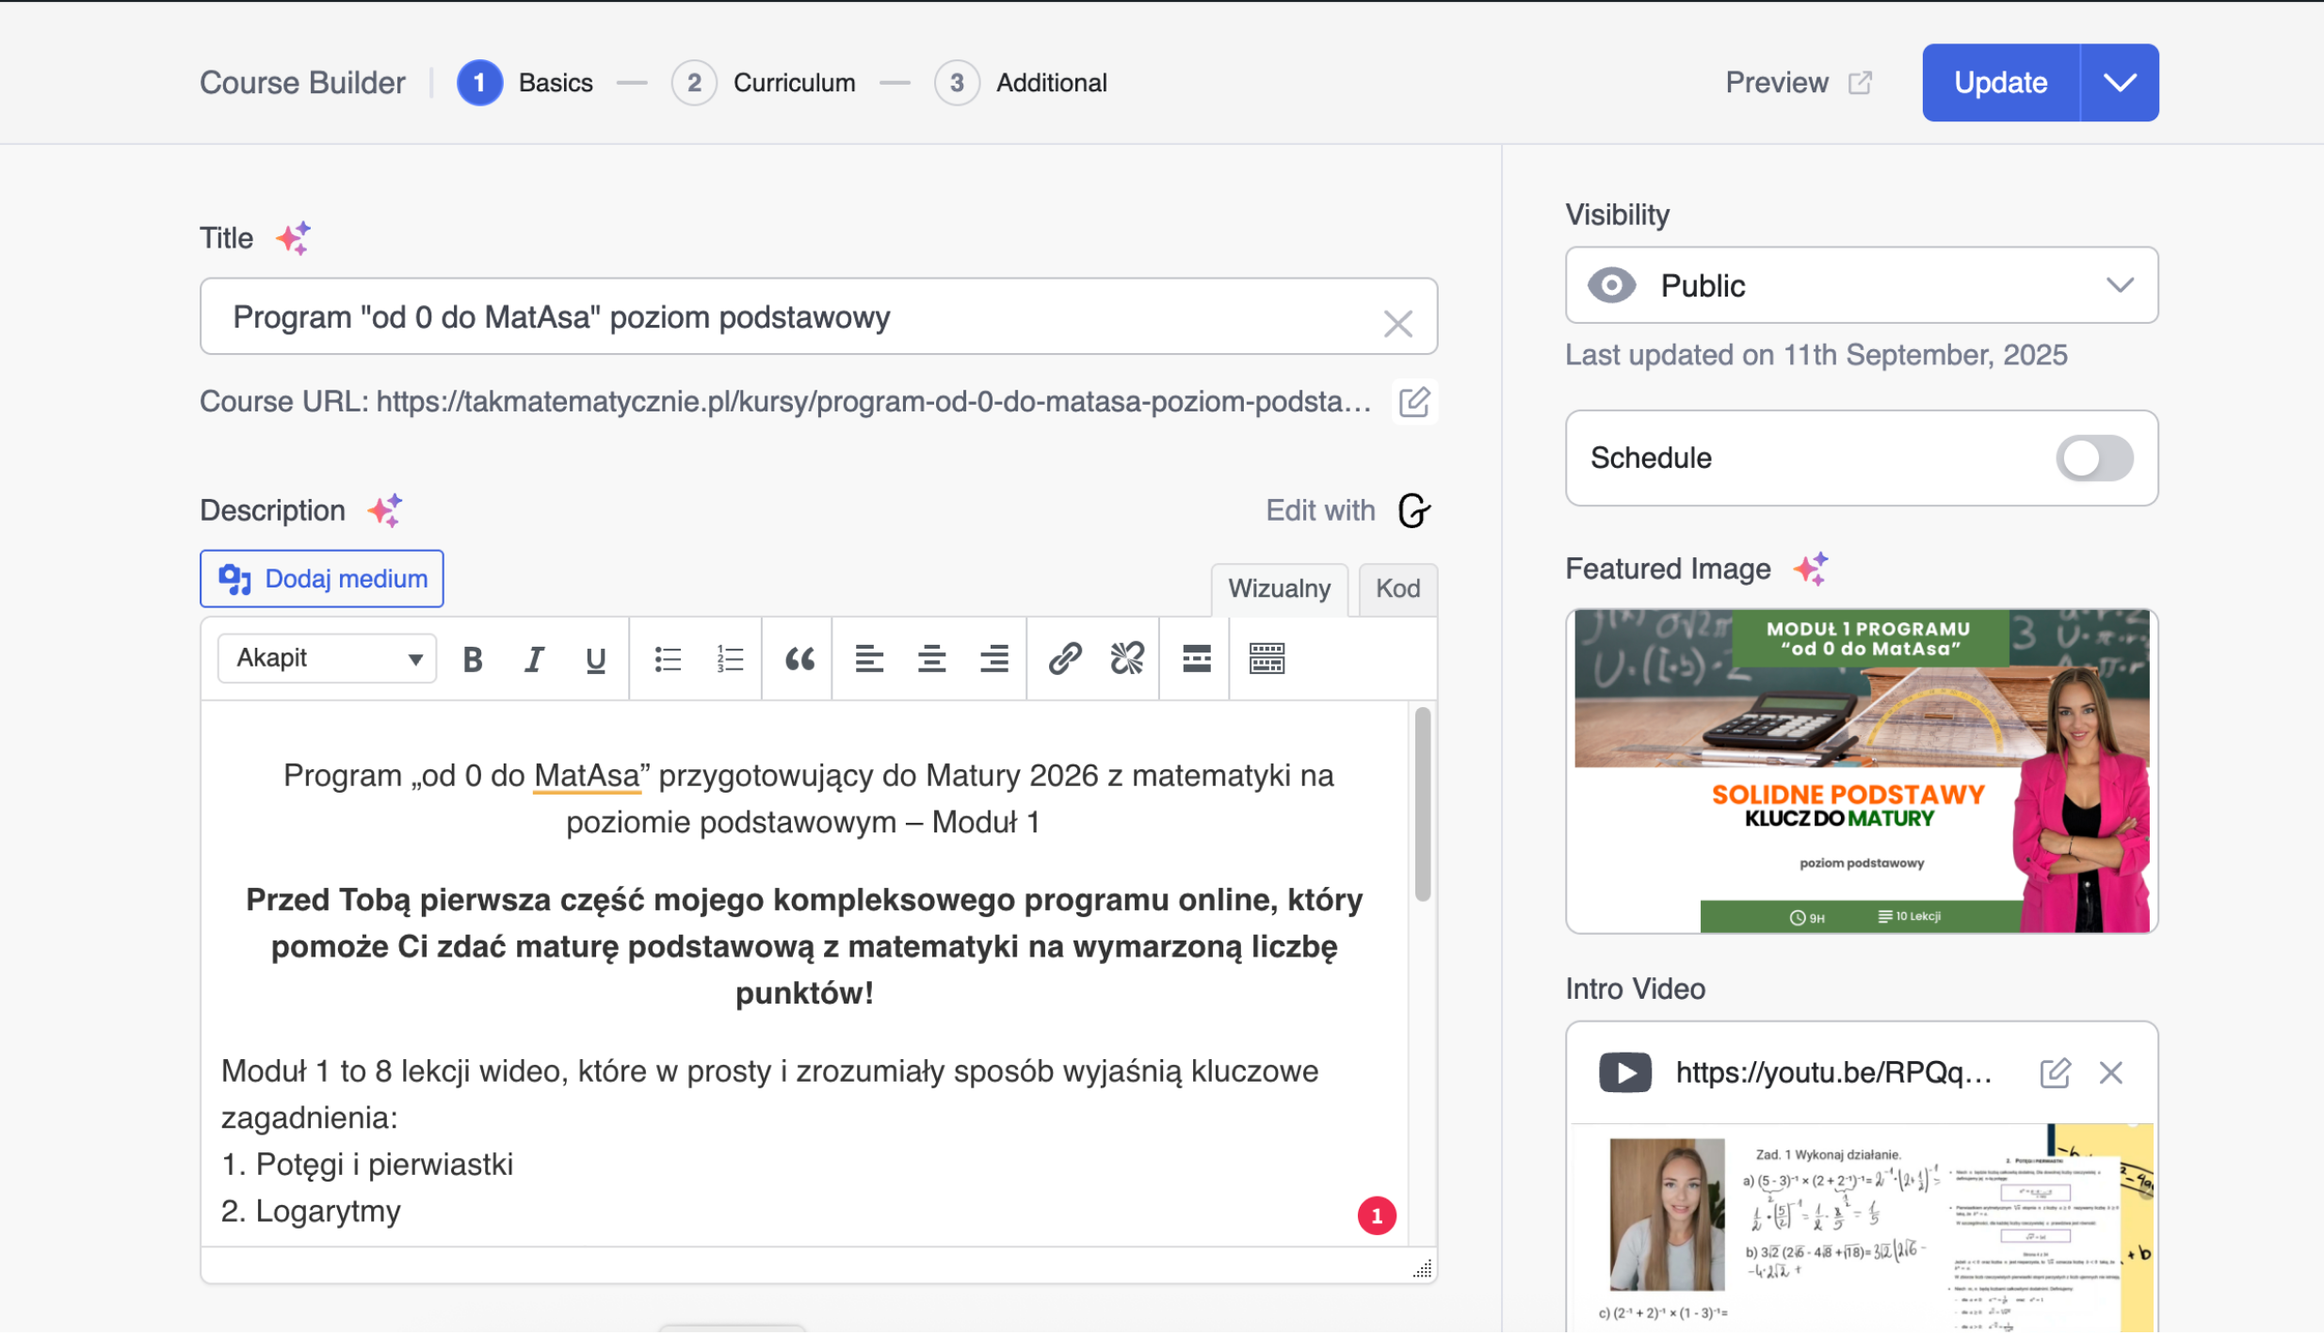The width and height of the screenshot is (2324, 1335).
Task: Apply italic formatting to text
Action: [x=534, y=659]
